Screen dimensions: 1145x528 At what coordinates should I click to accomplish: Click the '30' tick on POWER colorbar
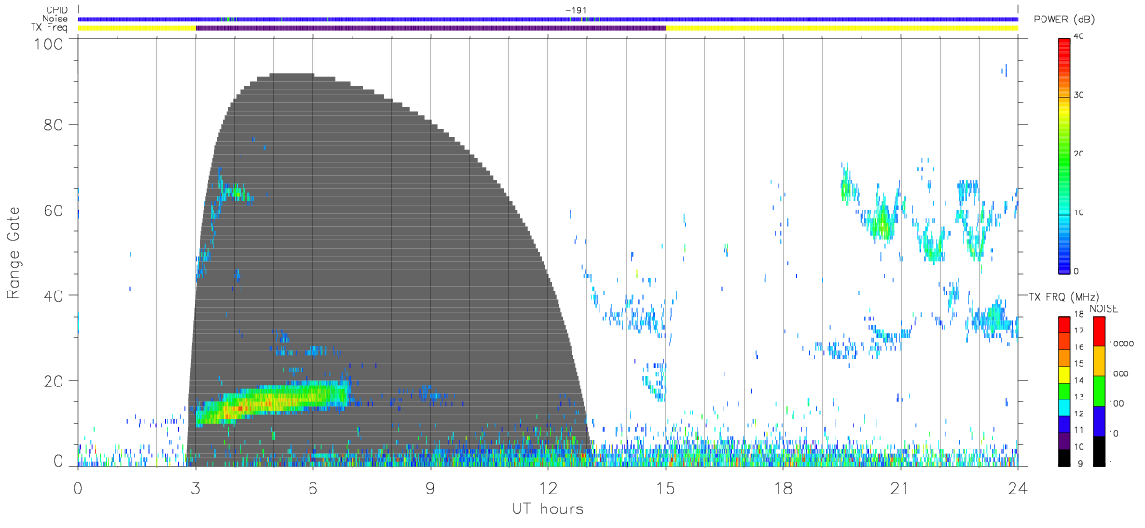point(1080,95)
